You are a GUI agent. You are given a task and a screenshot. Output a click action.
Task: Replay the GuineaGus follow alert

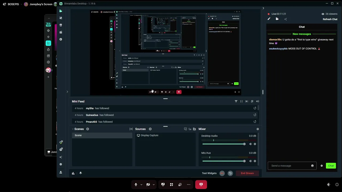255,115
